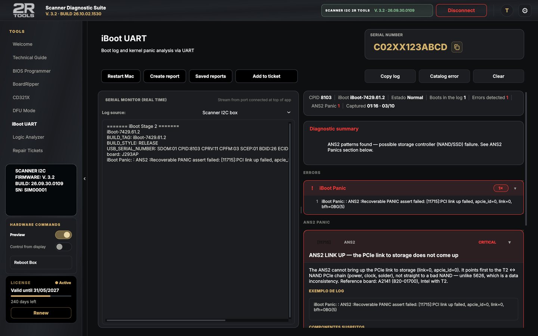Toggle the Preview switch off
This screenshot has width=538, height=336.
[64, 235]
